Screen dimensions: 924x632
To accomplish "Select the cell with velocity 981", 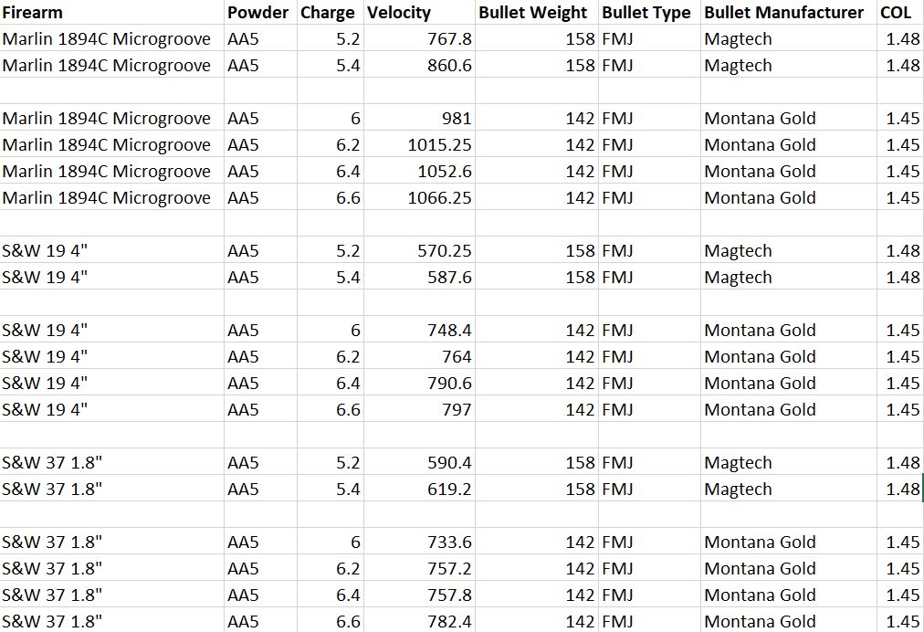I will pos(419,118).
